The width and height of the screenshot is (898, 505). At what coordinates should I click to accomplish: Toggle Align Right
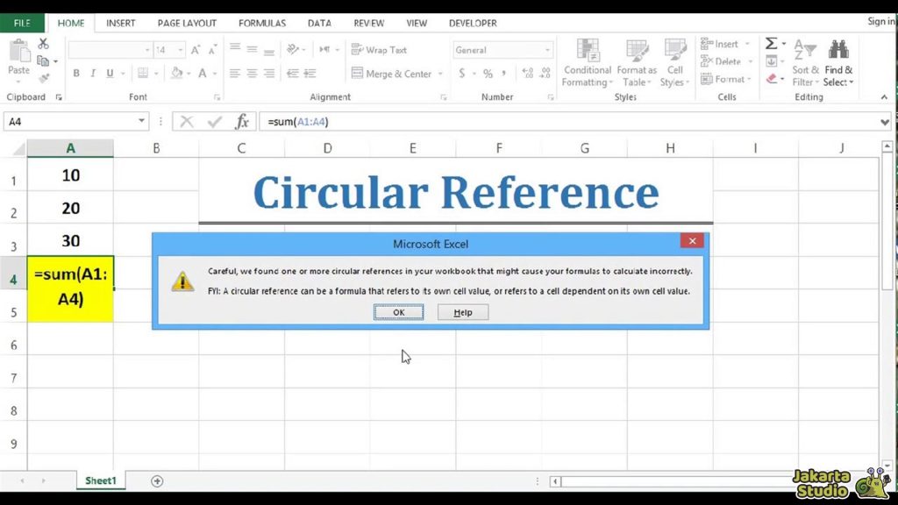point(269,74)
